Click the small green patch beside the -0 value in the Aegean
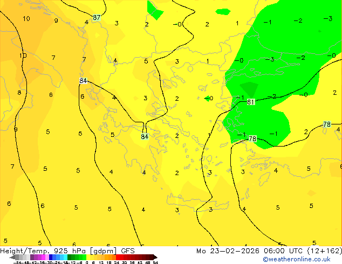This screenshot has width=342, height=264. point(207,98)
